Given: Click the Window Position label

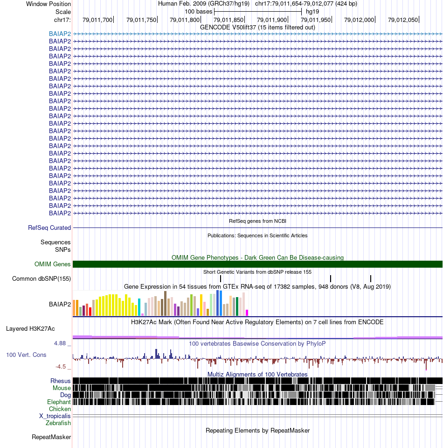Looking at the screenshot, I should pos(48,4).
